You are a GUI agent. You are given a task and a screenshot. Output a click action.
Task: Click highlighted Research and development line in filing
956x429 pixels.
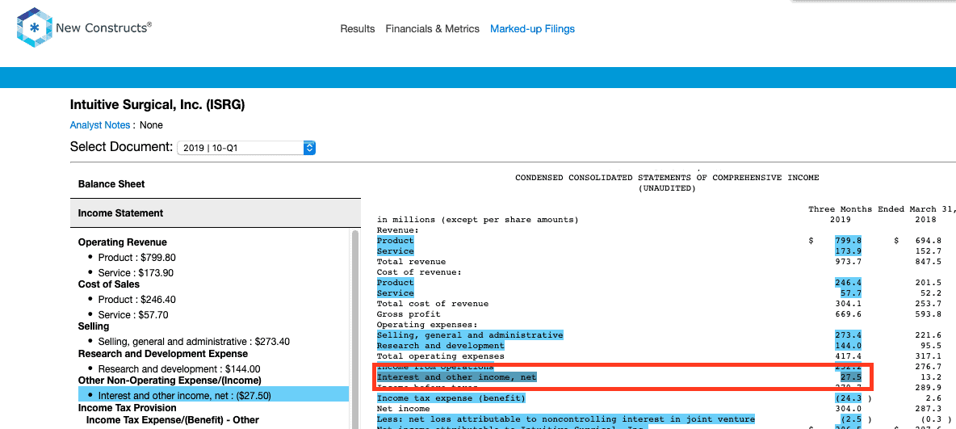click(x=441, y=346)
